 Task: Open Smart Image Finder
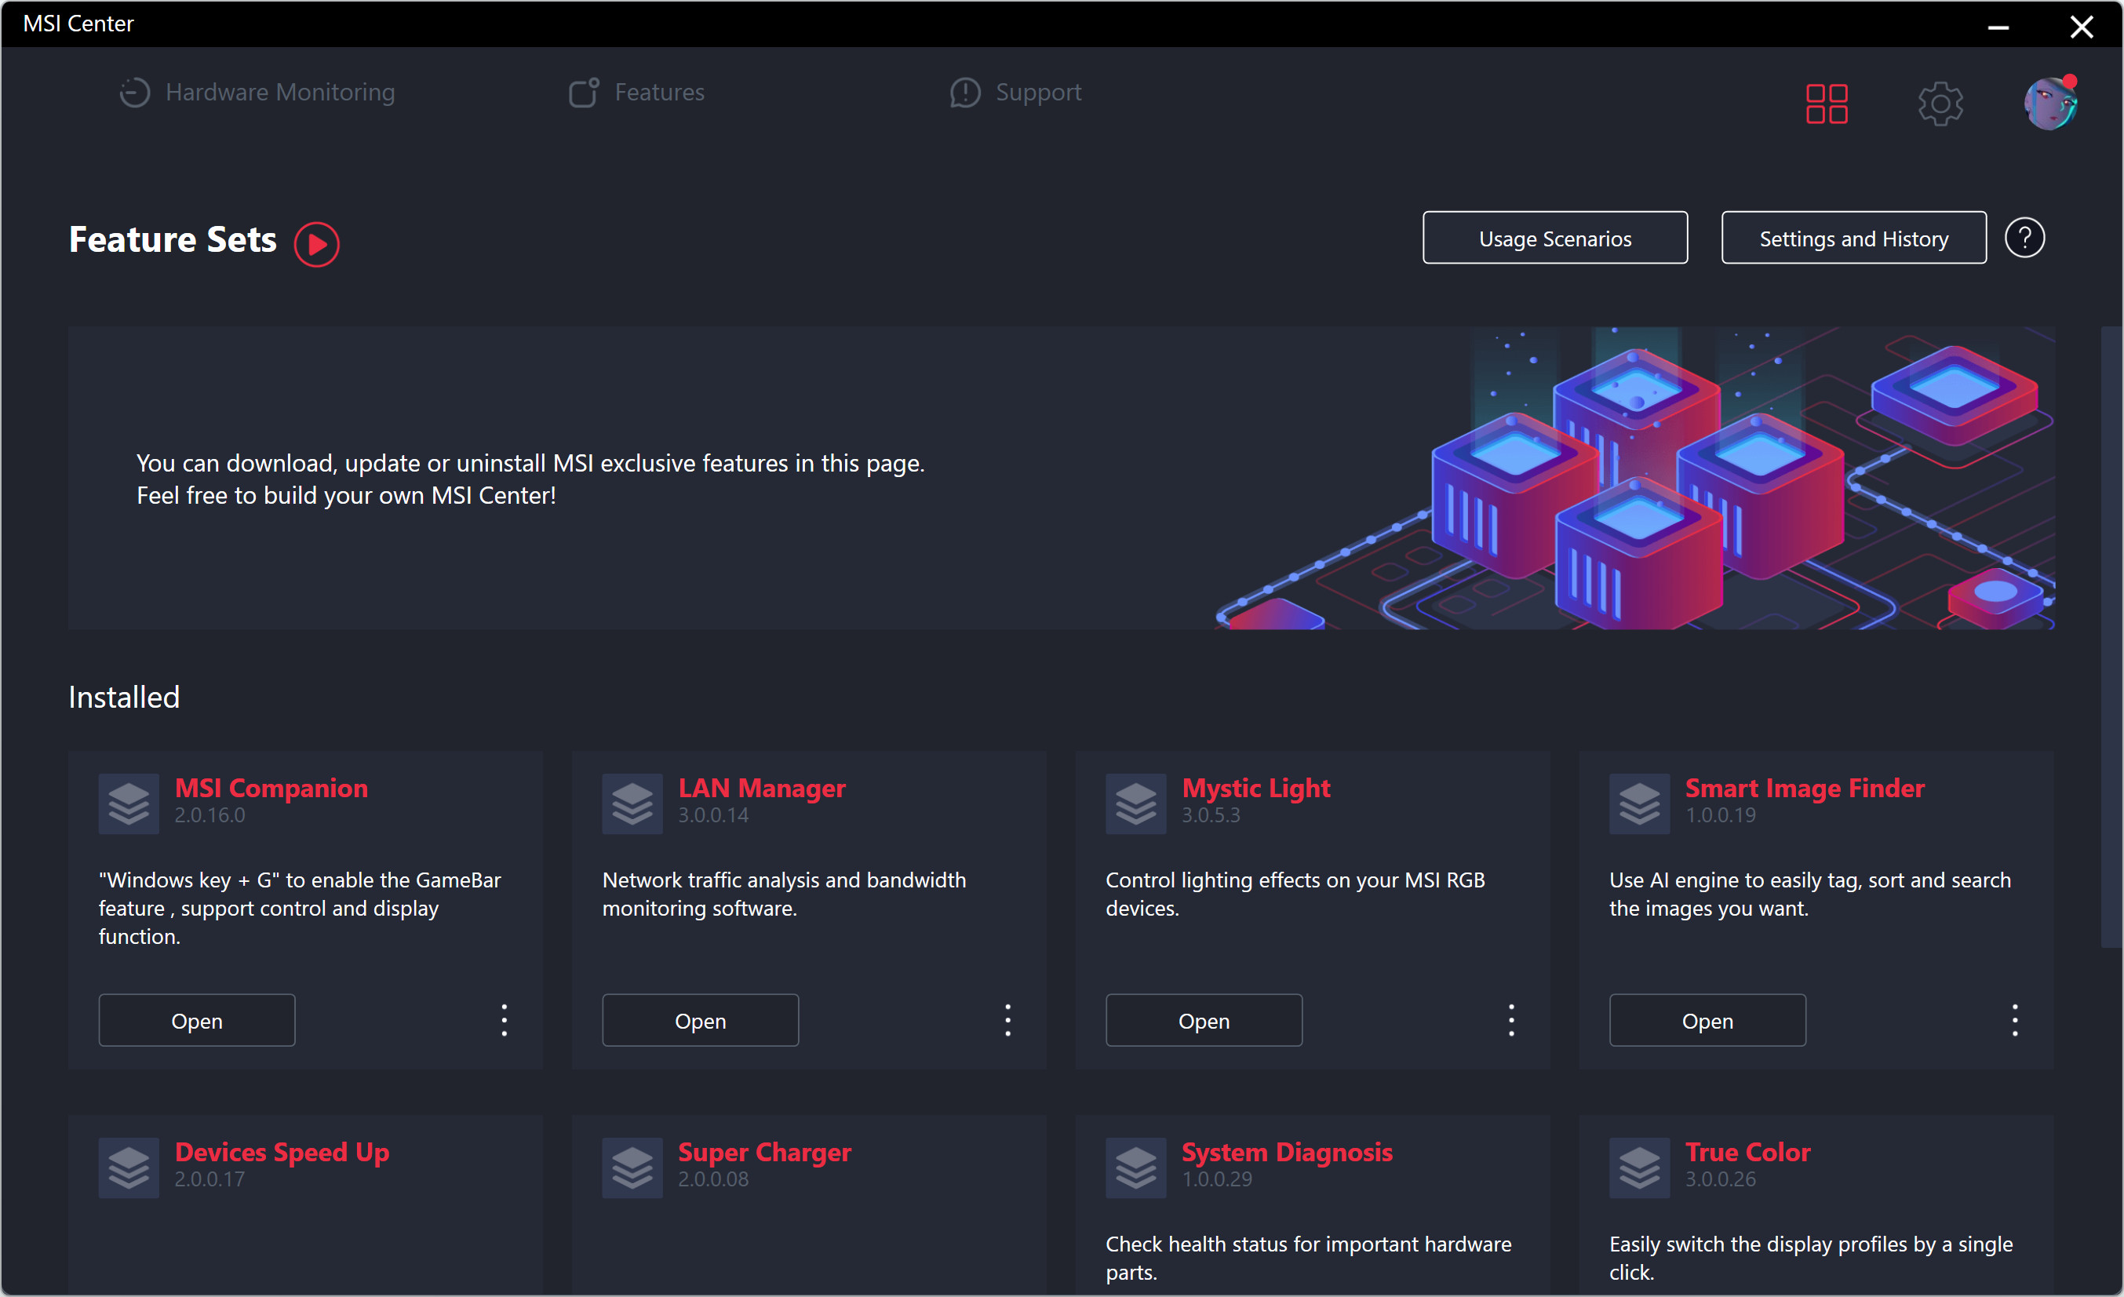(x=1707, y=1020)
